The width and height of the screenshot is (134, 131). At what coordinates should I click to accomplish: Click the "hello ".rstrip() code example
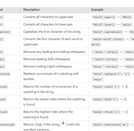pyautogui.click(x=105, y=67)
